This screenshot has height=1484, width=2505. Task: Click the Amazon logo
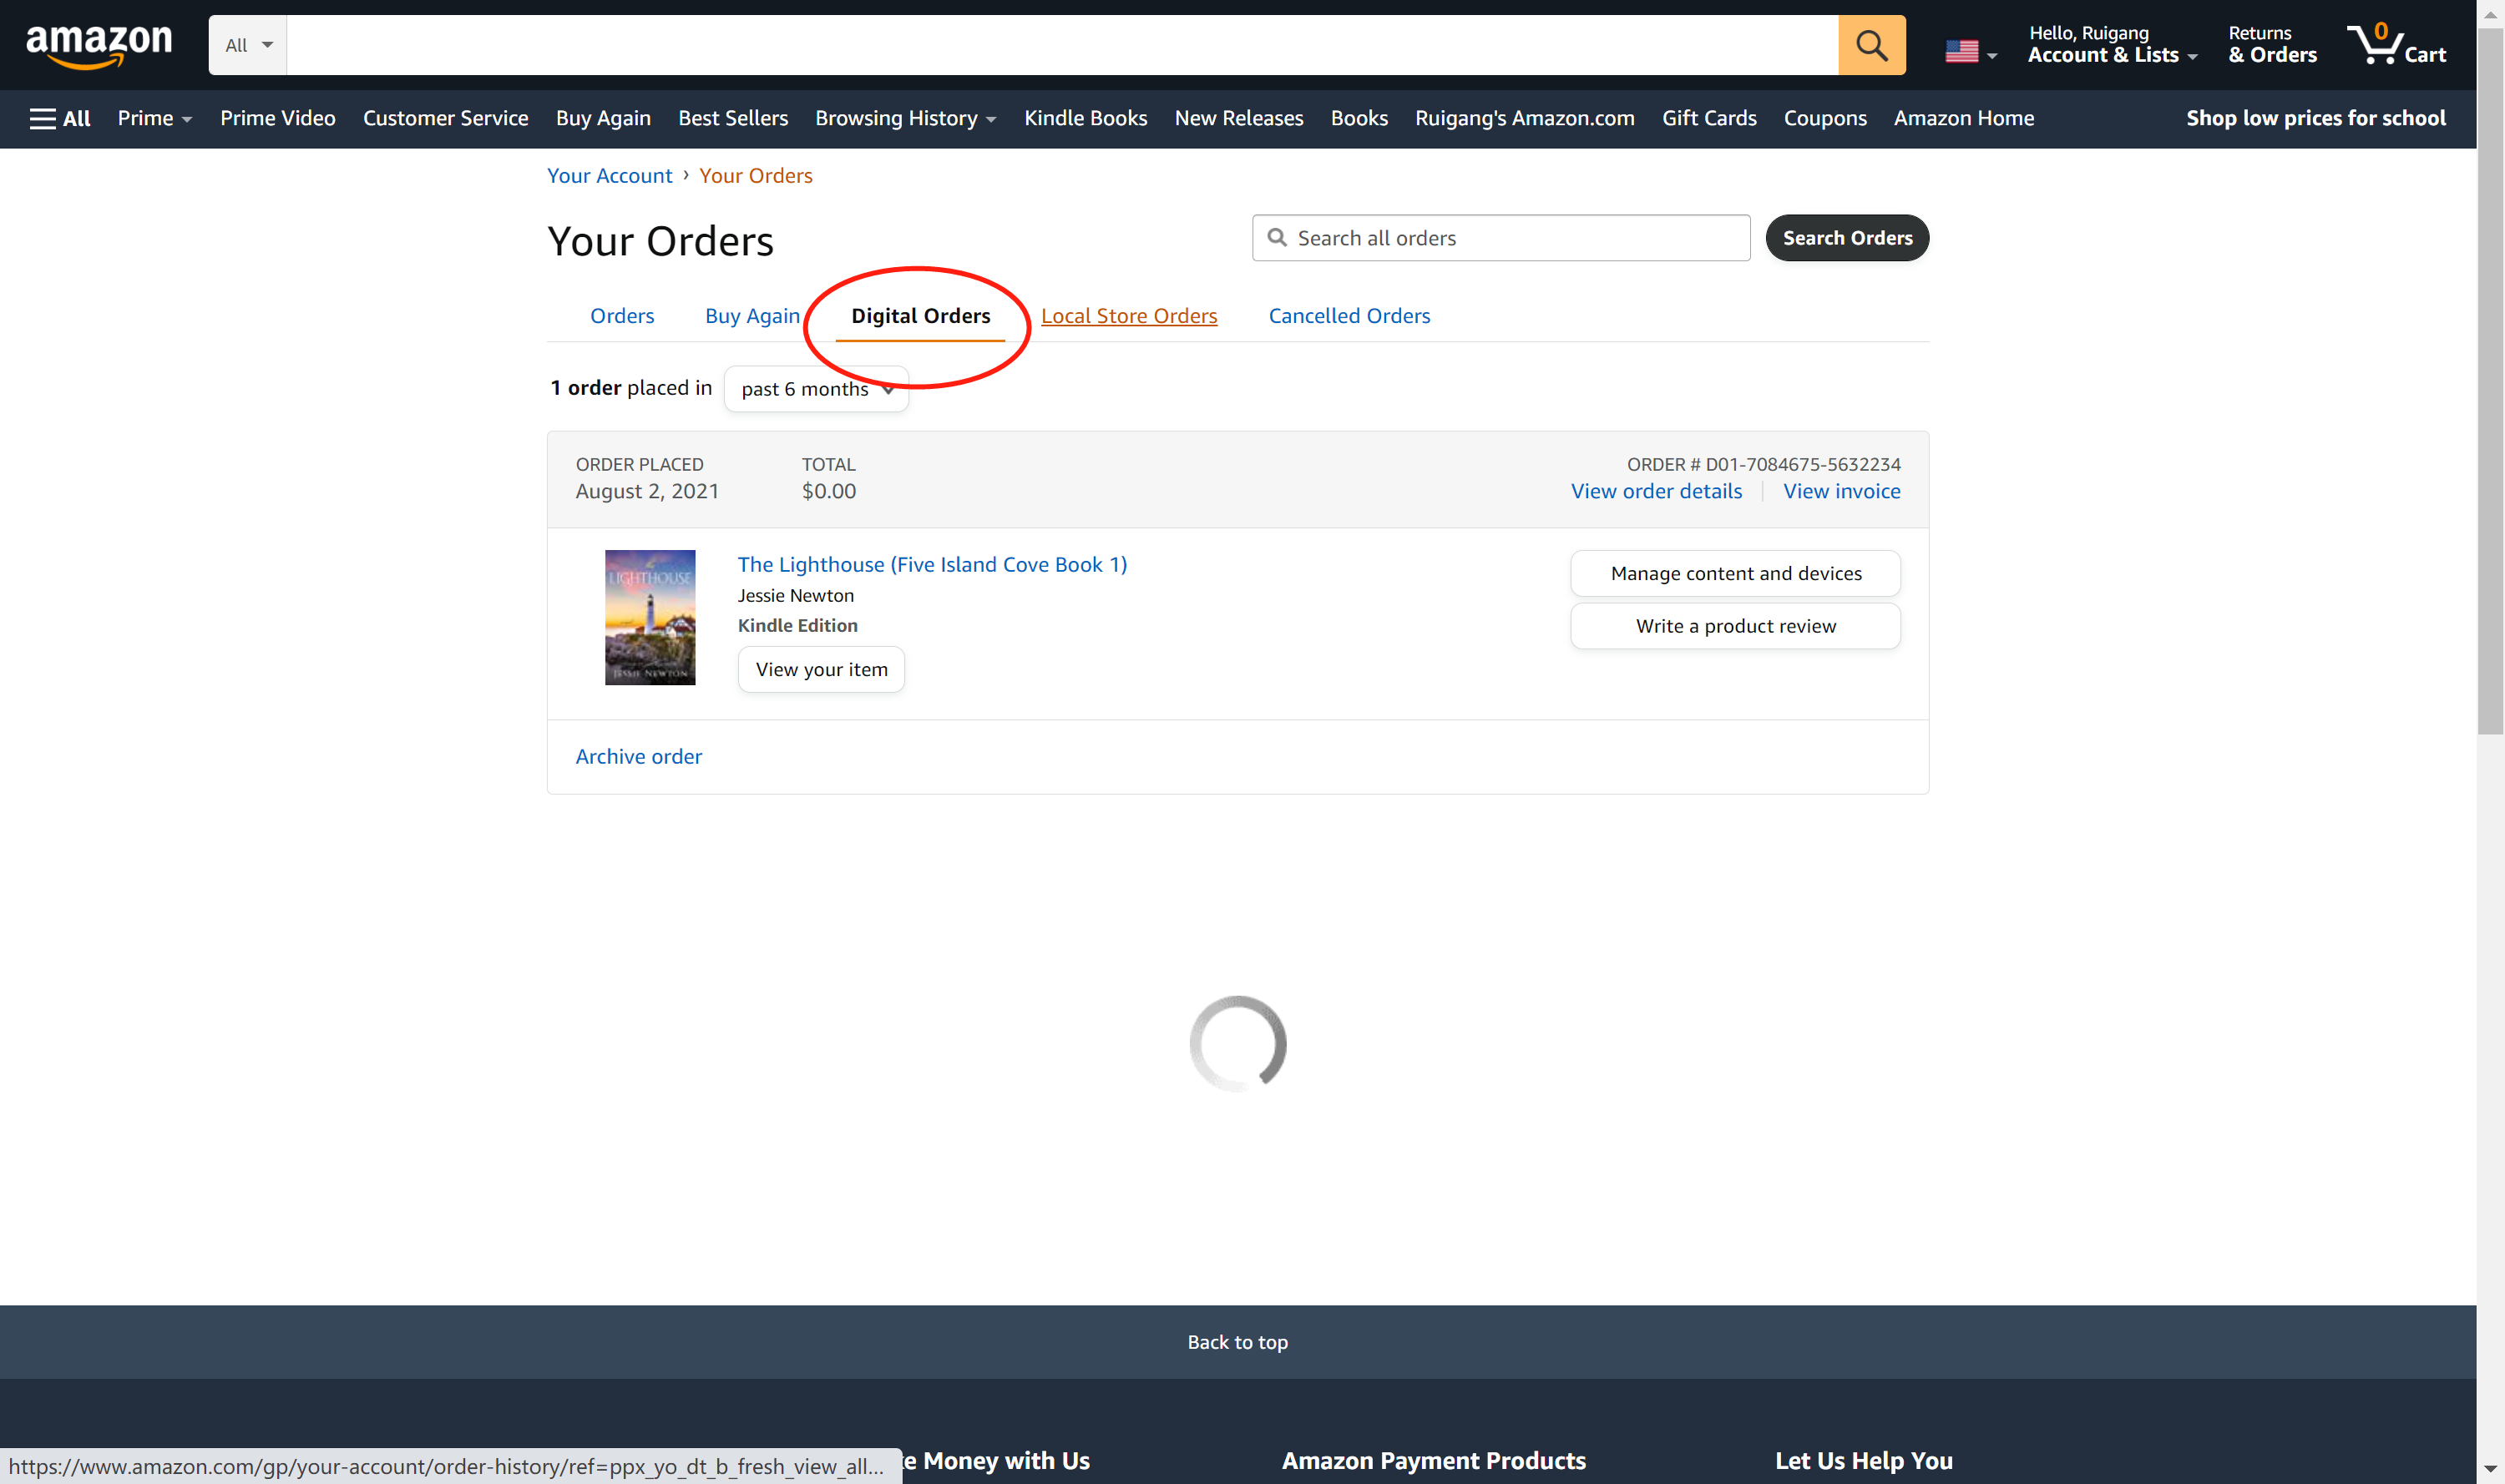point(98,46)
